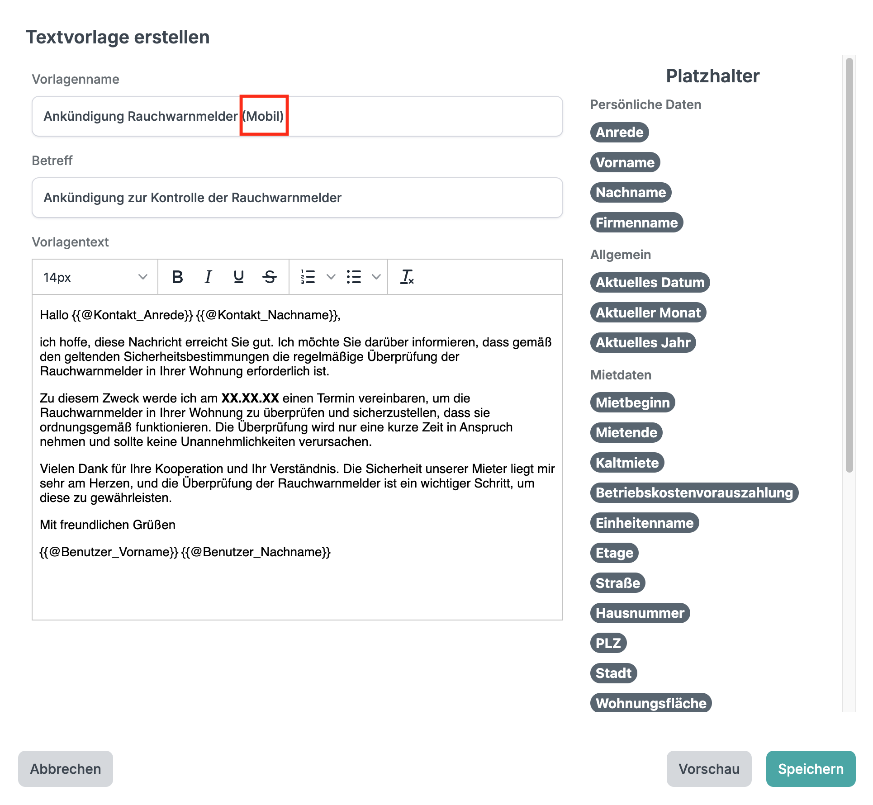Insert the Anrede placeholder
This screenshot has height=805, width=873.
619,132
